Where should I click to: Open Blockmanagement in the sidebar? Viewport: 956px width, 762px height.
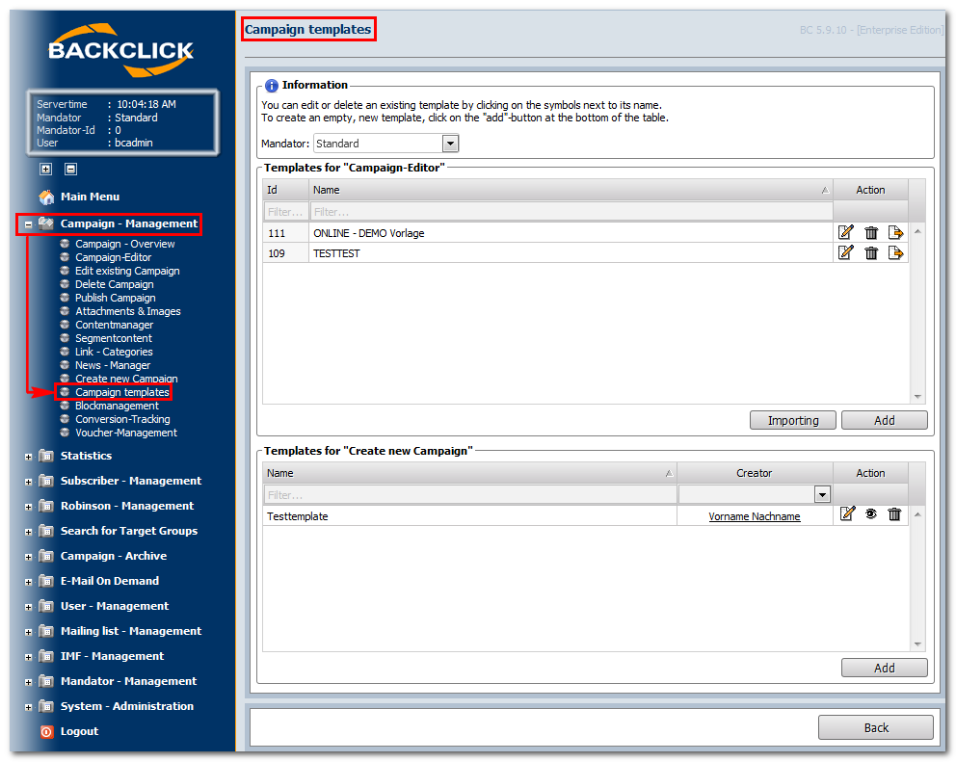click(x=117, y=406)
